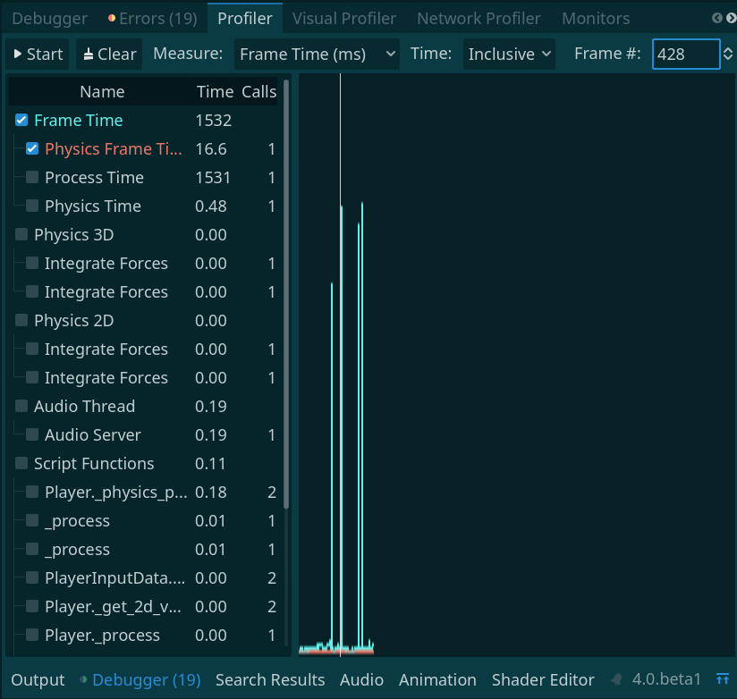This screenshot has height=699, width=737.
Task: Uncheck the Physics Frame Time checkbox
Action: point(33,148)
